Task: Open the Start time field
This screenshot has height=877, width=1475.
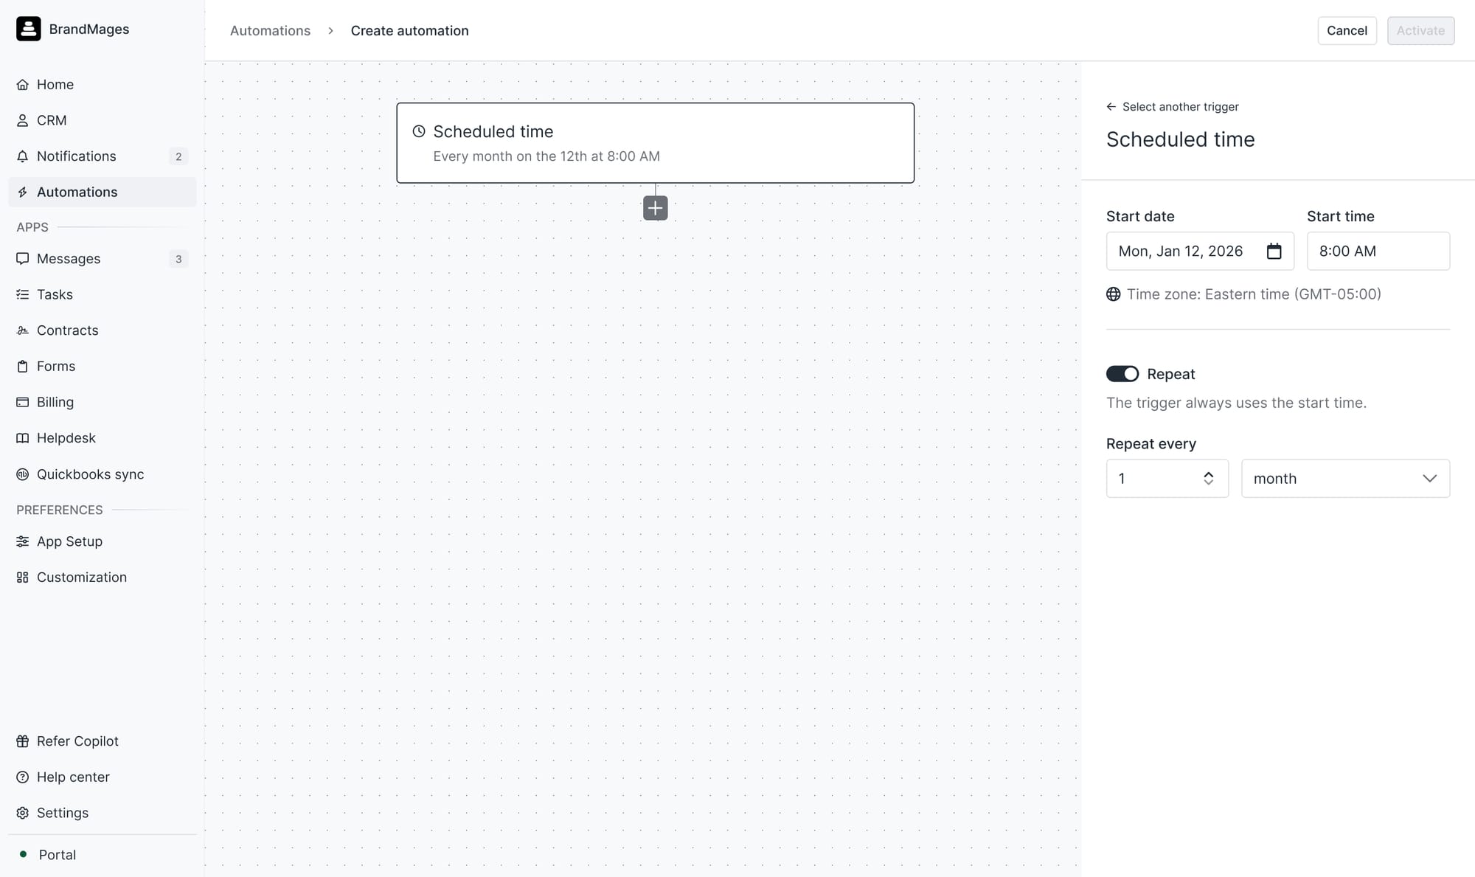Action: pos(1378,252)
